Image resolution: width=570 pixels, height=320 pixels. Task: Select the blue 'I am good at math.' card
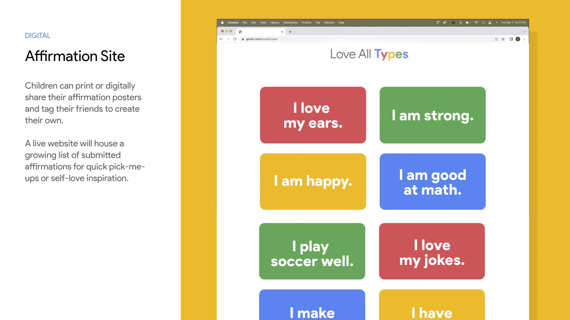[432, 182]
